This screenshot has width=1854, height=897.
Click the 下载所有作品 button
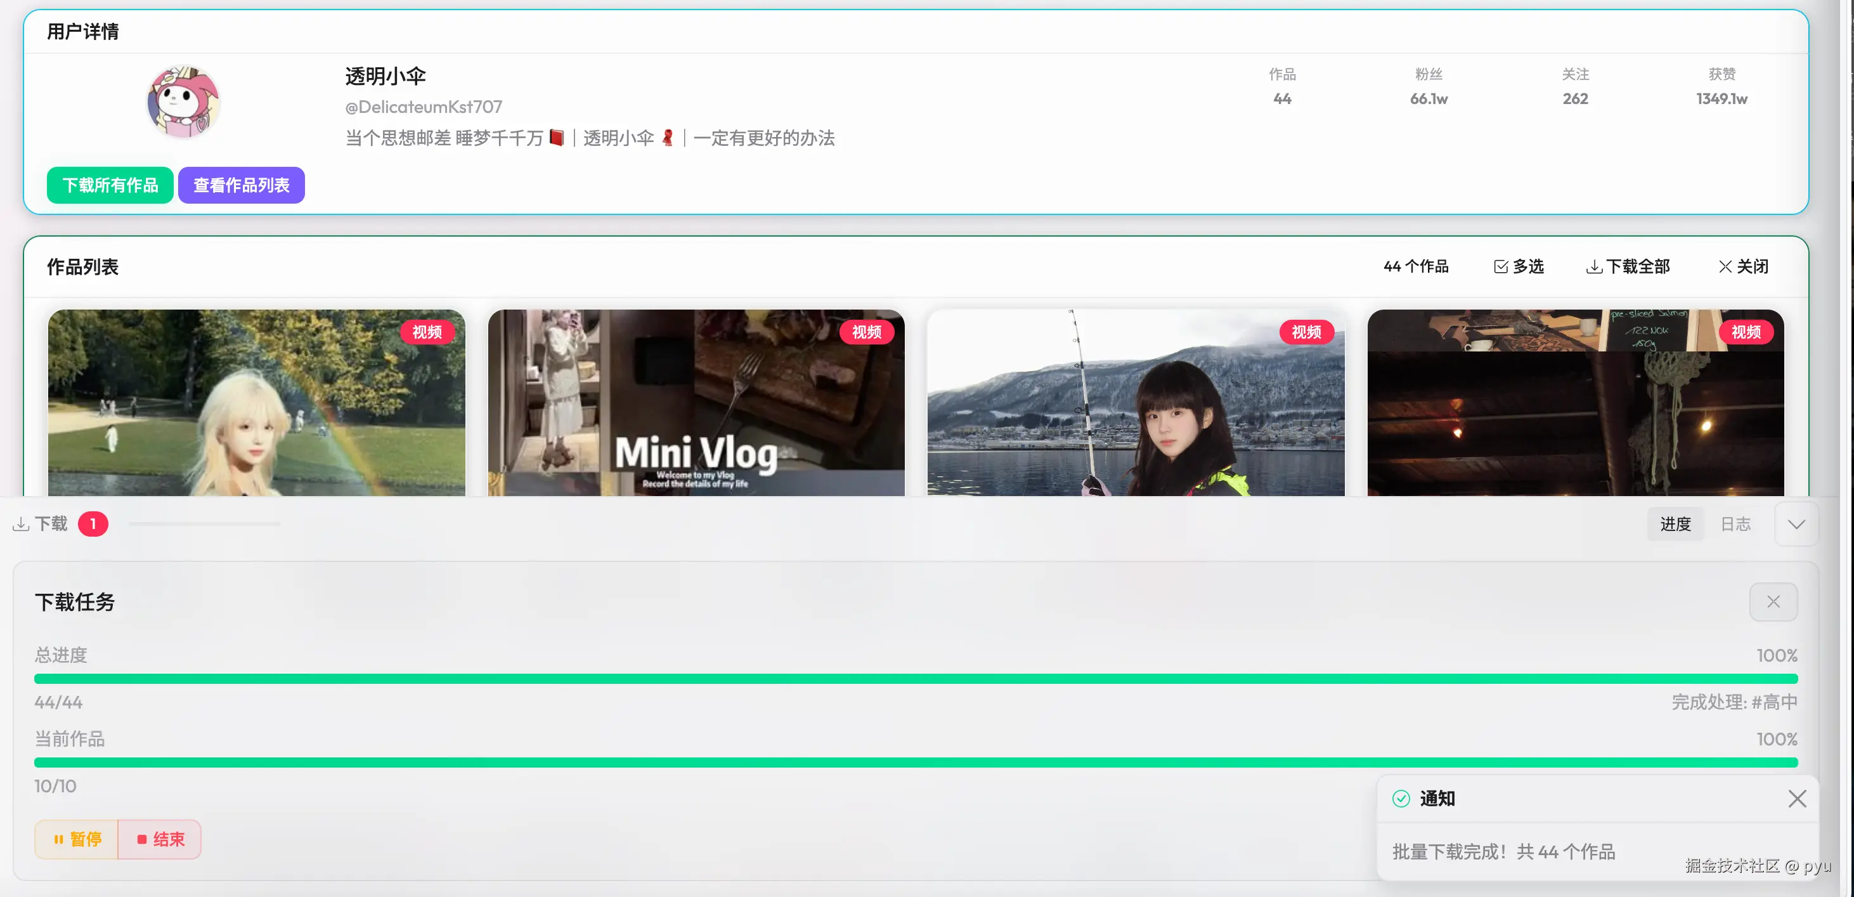110,185
